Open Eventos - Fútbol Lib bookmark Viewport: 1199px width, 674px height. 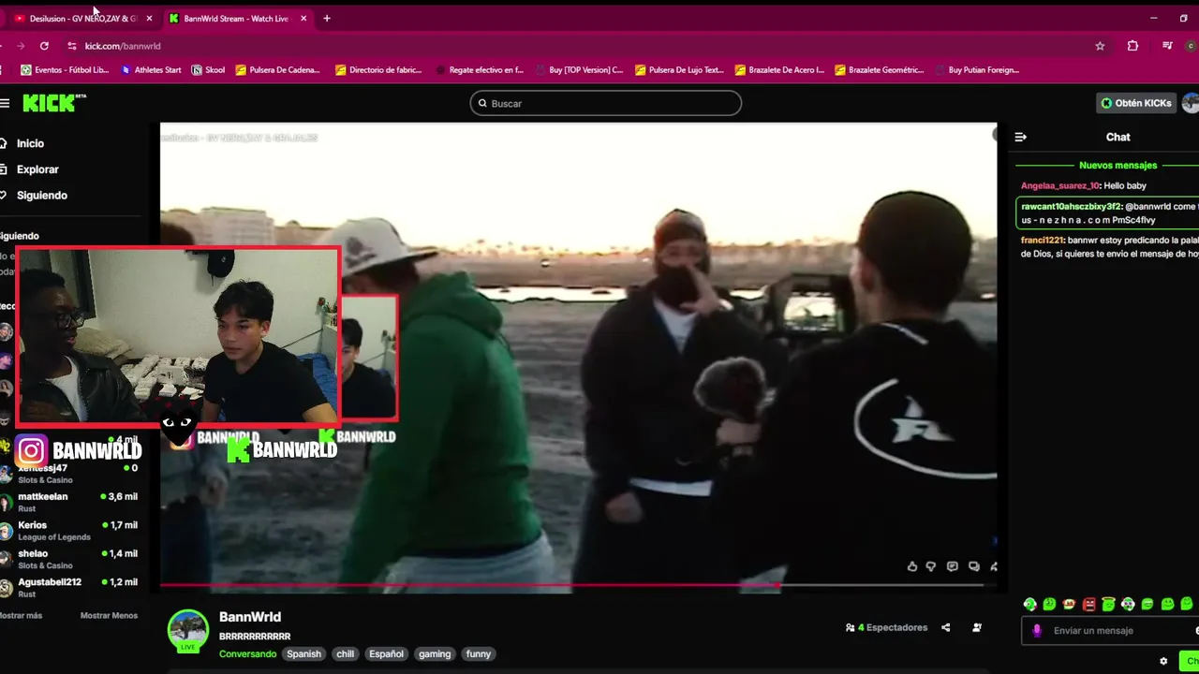[65, 70]
